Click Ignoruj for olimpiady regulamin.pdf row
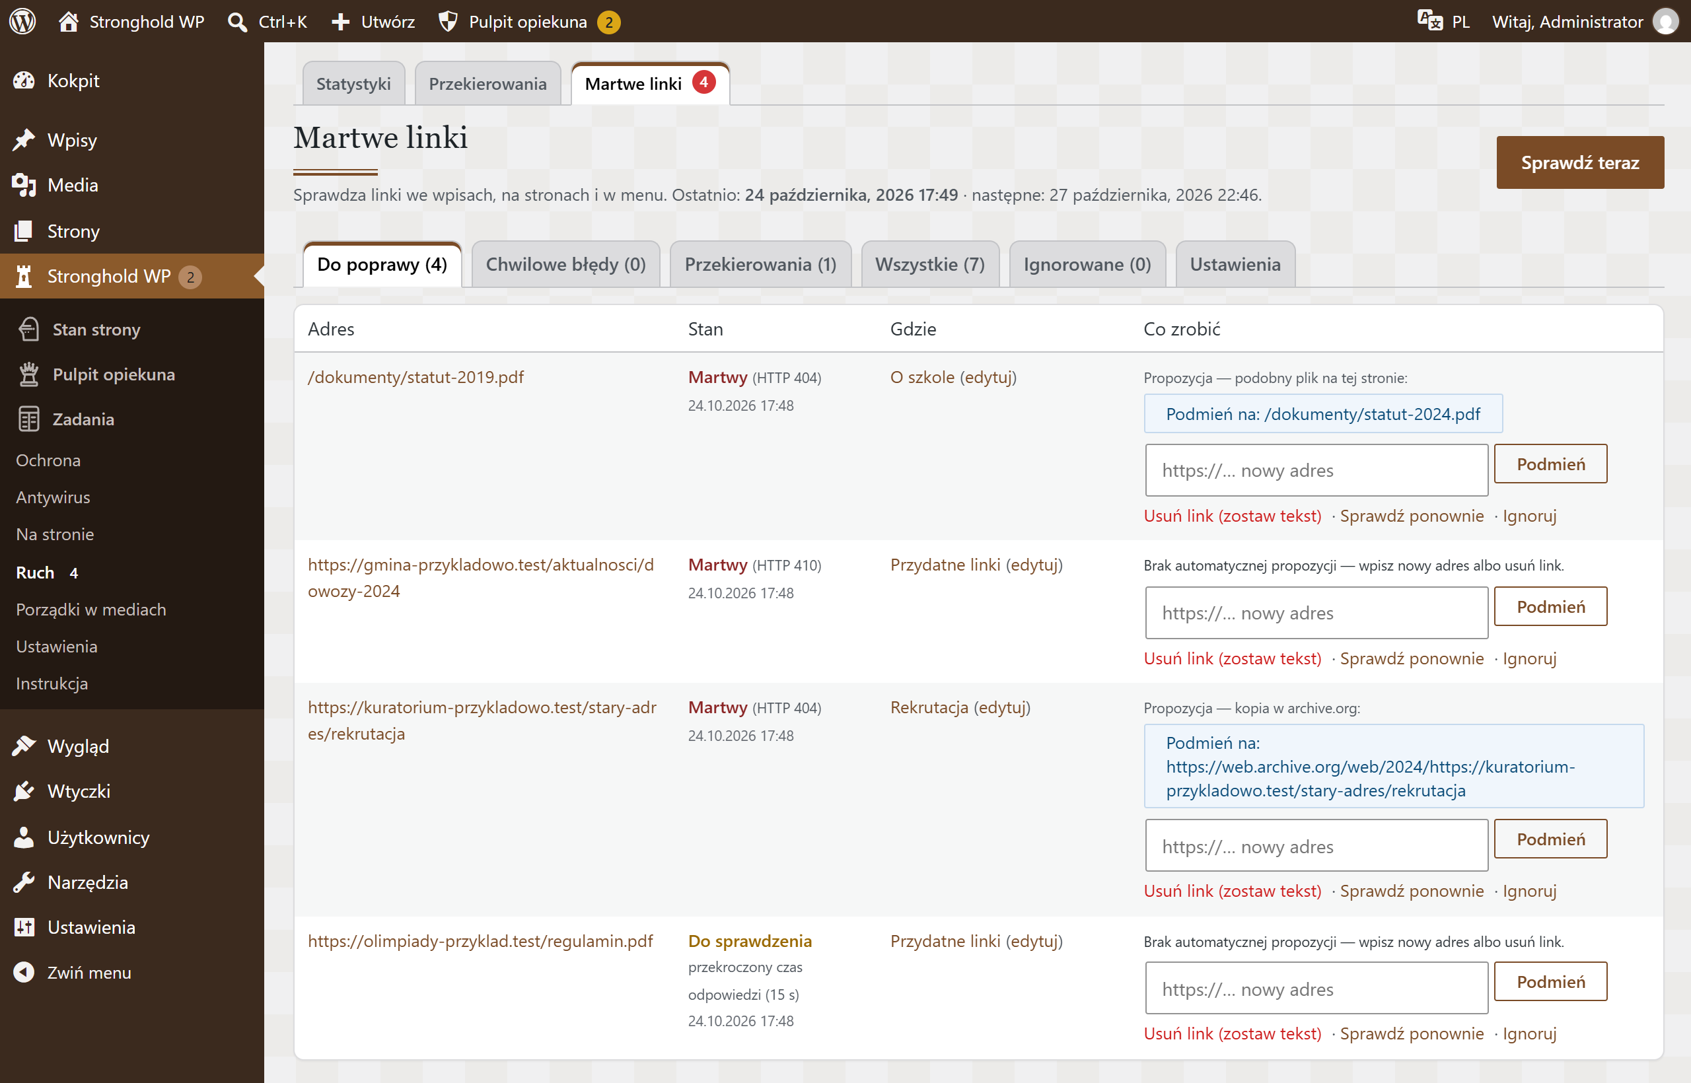This screenshot has width=1691, height=1083. coord(1529,1033)
